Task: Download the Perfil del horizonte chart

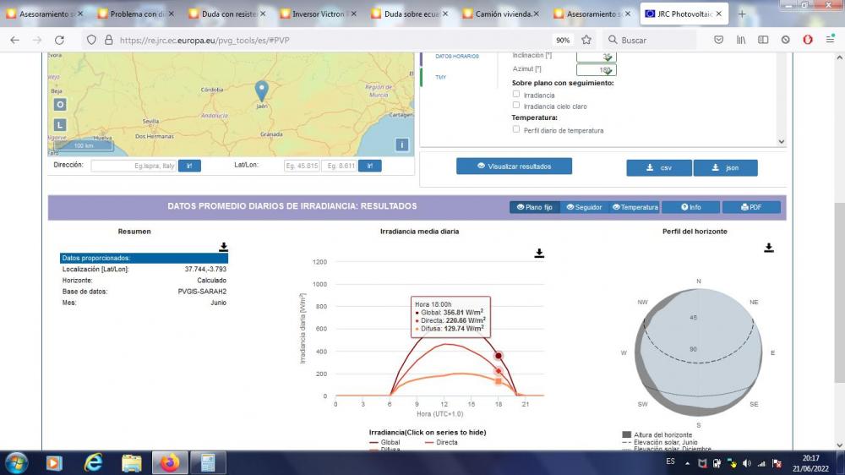Action: 768,248
